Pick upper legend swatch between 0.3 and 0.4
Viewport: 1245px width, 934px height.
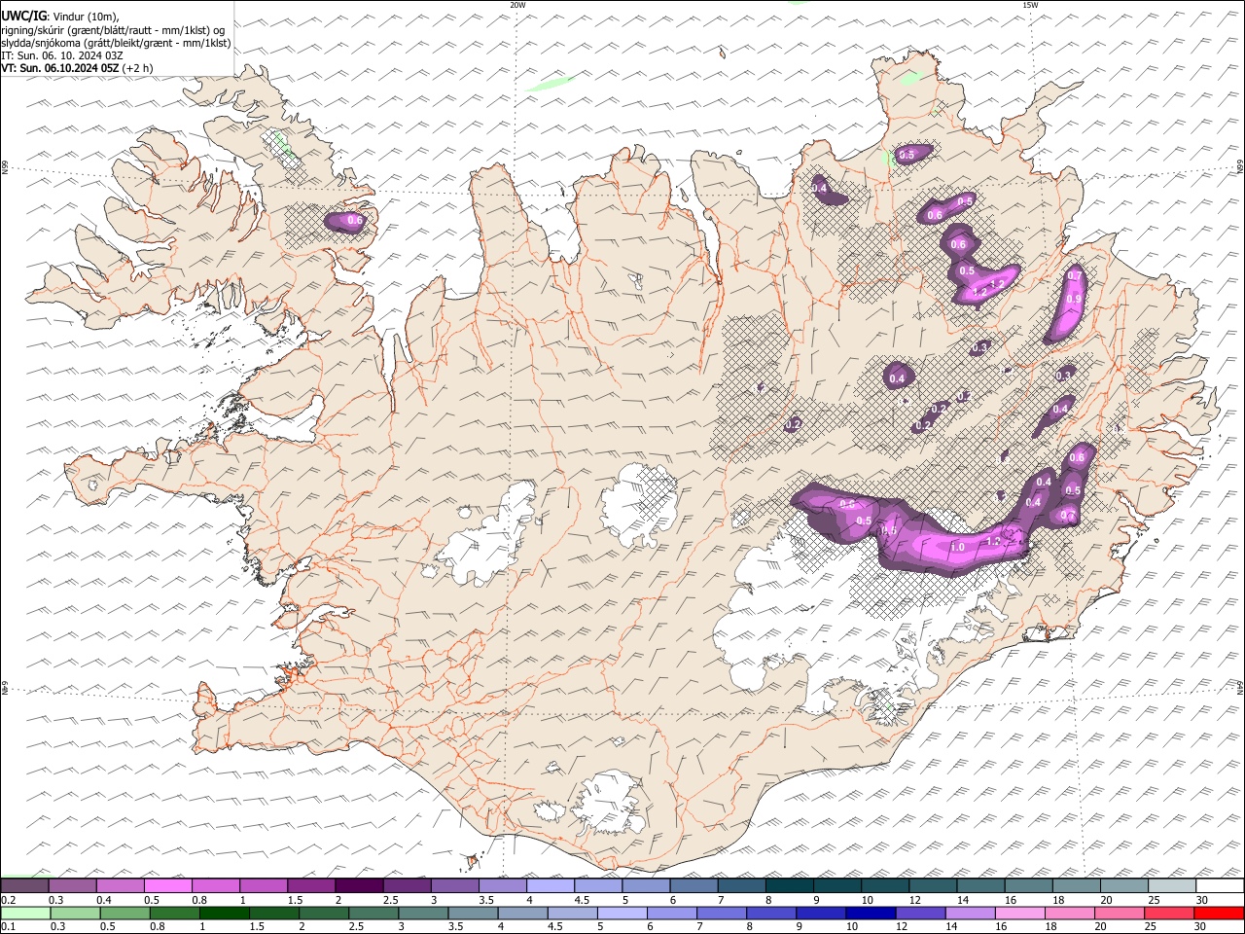(72, 885)
